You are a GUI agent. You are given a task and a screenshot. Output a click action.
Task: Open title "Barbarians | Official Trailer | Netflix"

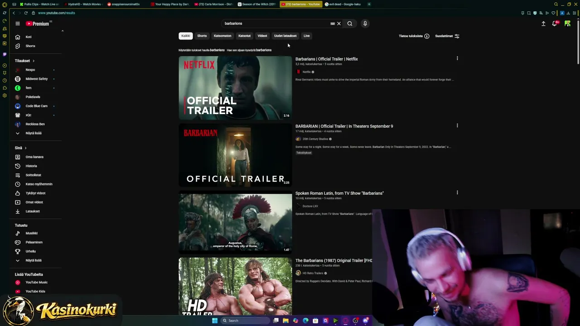pyautogui.click(x=327, y=59)
